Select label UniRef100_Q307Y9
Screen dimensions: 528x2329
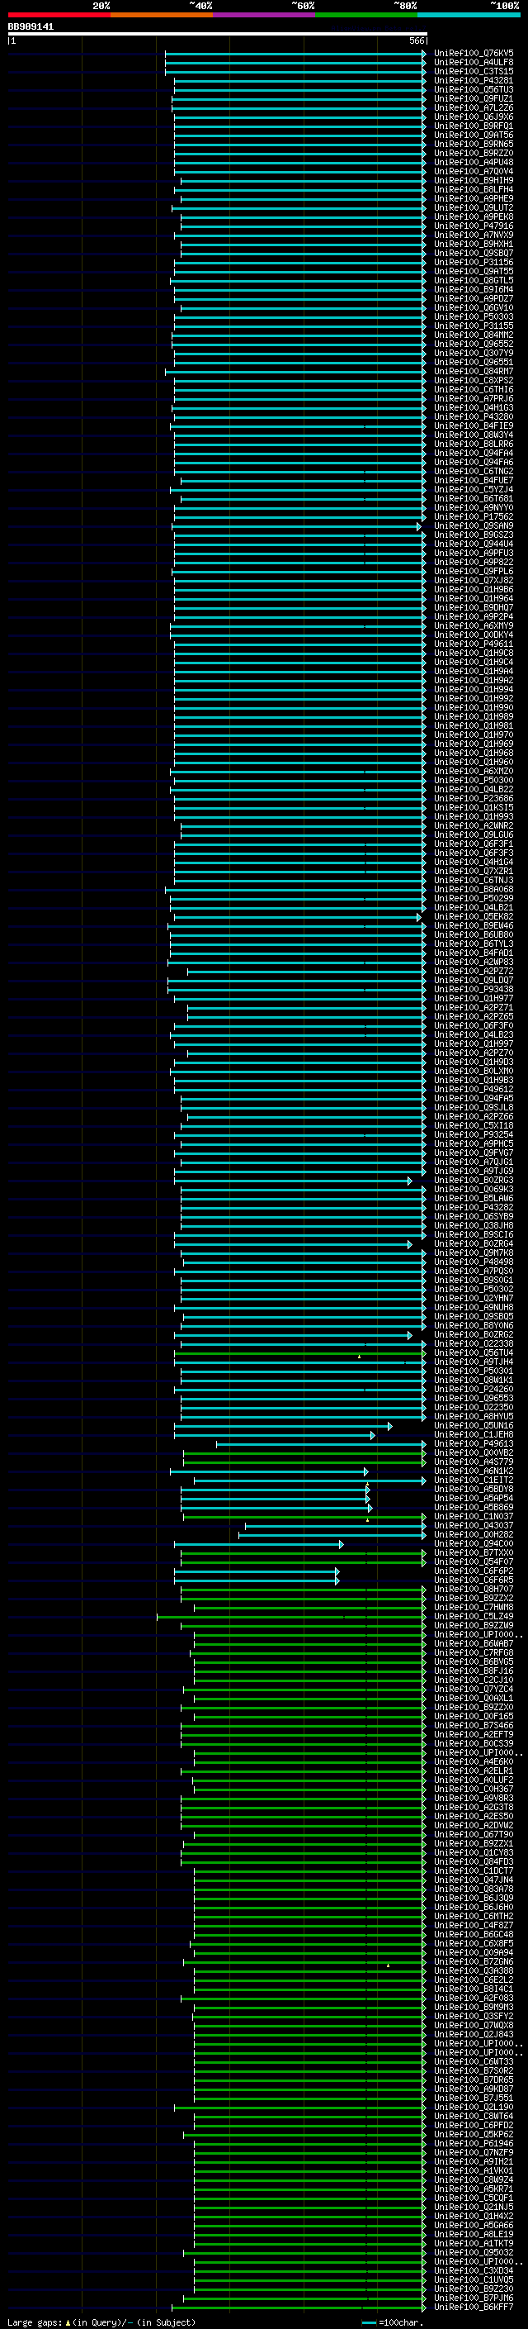tap(474, 354)
